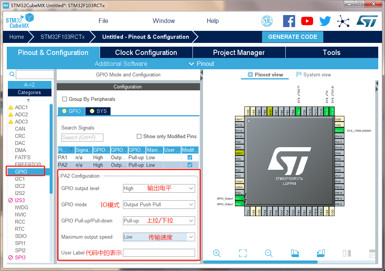The height and width of the screenshot is (271, 385).
Task: Open the STM32CubeMX YouTube channel icon
Action: click(307, 21)
